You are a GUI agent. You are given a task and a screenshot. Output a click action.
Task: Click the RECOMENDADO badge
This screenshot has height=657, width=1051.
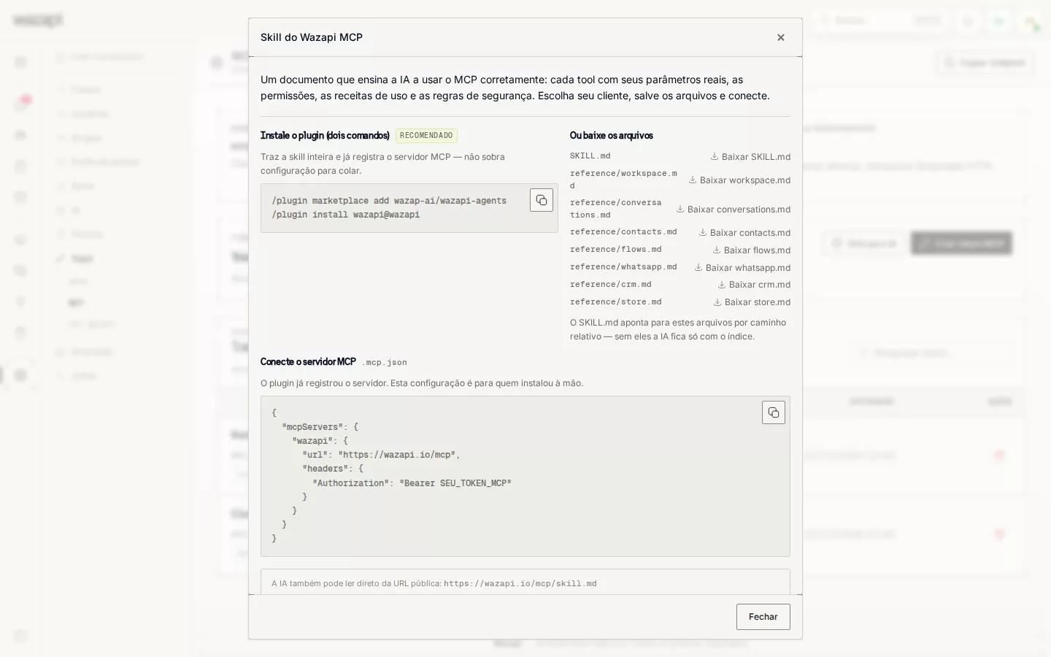pos(426,136)
